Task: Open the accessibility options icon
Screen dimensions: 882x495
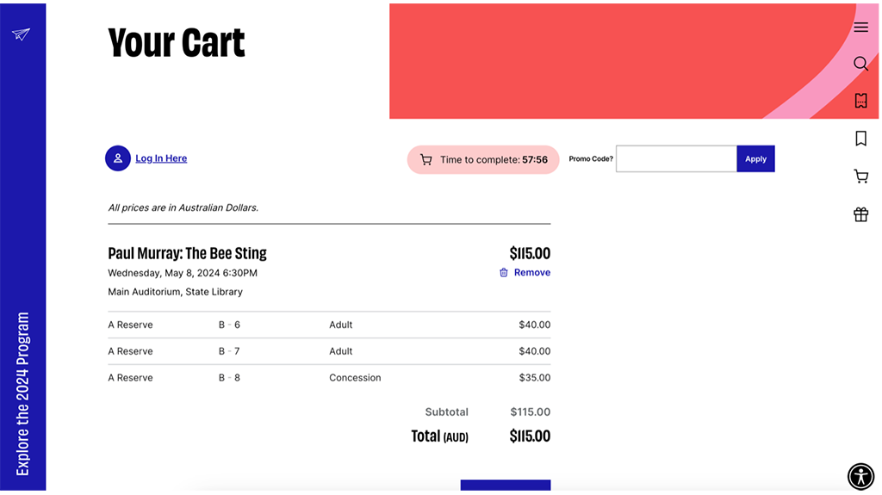Action: pos(860,476)
